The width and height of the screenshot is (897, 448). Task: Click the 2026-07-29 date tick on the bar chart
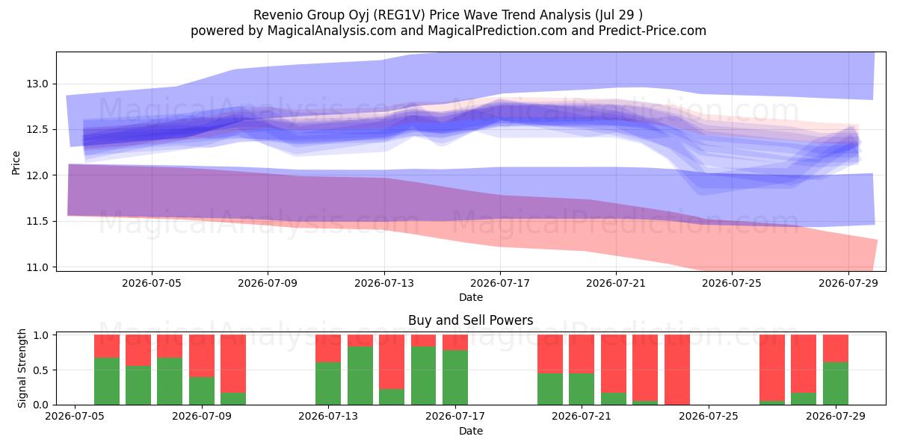coord(834,417)
